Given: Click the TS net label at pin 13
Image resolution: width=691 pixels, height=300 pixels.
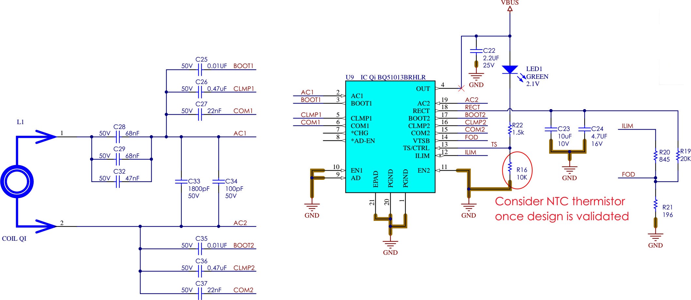Looking at the screenshot, I should coord(494,145).
